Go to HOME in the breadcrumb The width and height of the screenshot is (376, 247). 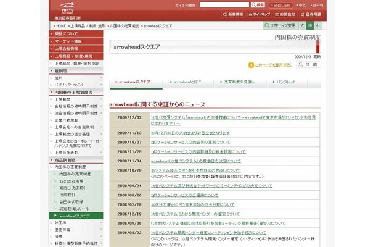coord(61,26)
